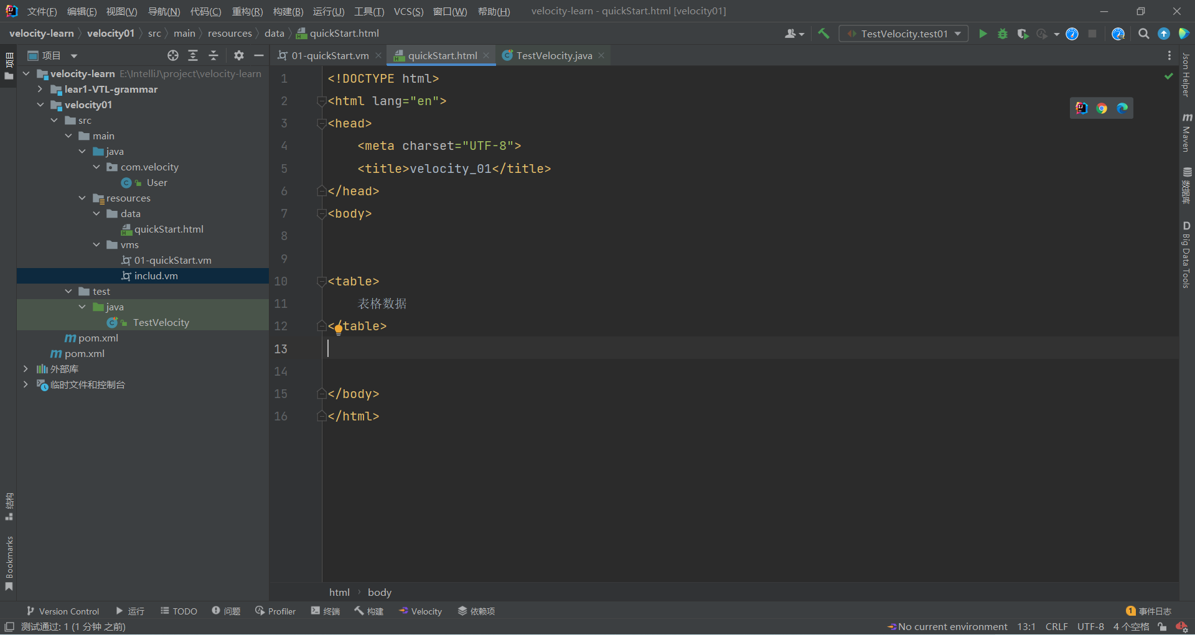1195x635 pixels.
Task: Collapse the test folder node
Action: pyautogui.click(x=68, y=291)
